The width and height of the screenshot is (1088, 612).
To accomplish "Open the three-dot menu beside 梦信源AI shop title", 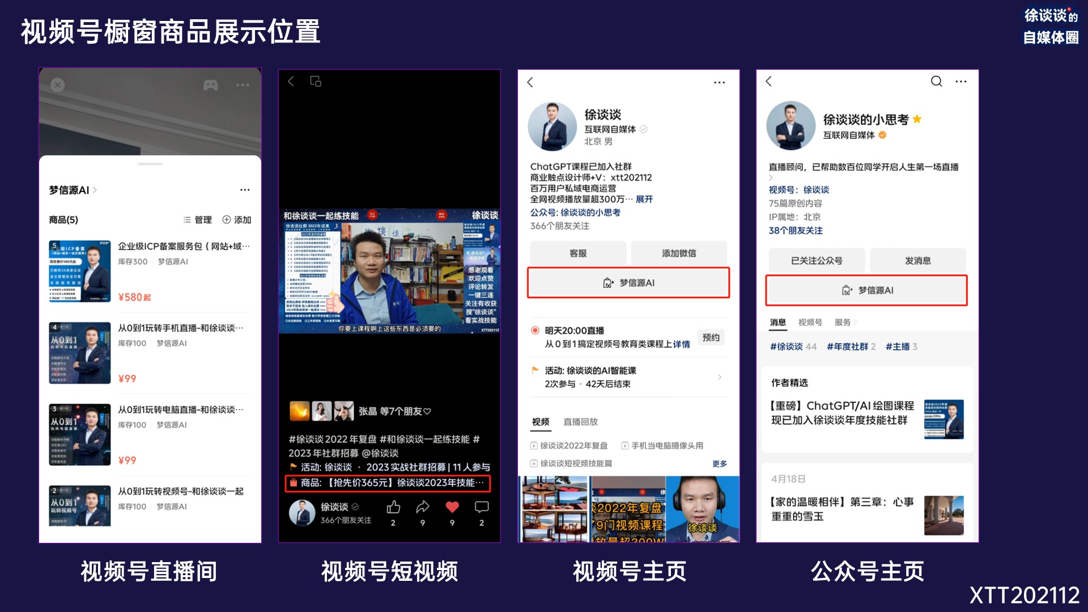I will 245,190.
